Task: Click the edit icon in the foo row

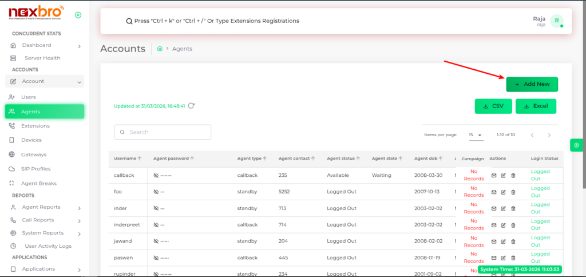Action: coord(504,192)
